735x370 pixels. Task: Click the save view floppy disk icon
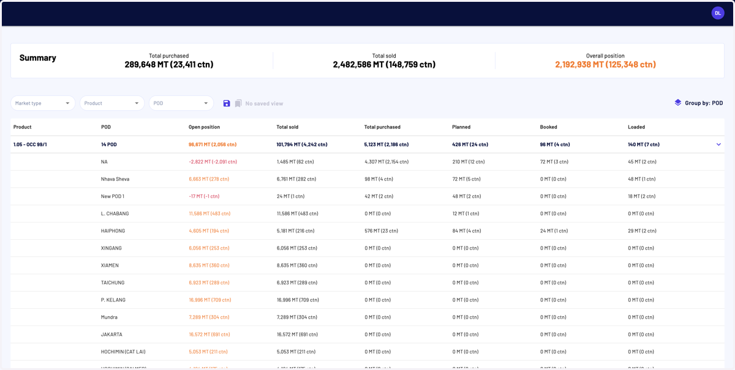(x=227, y=103)
